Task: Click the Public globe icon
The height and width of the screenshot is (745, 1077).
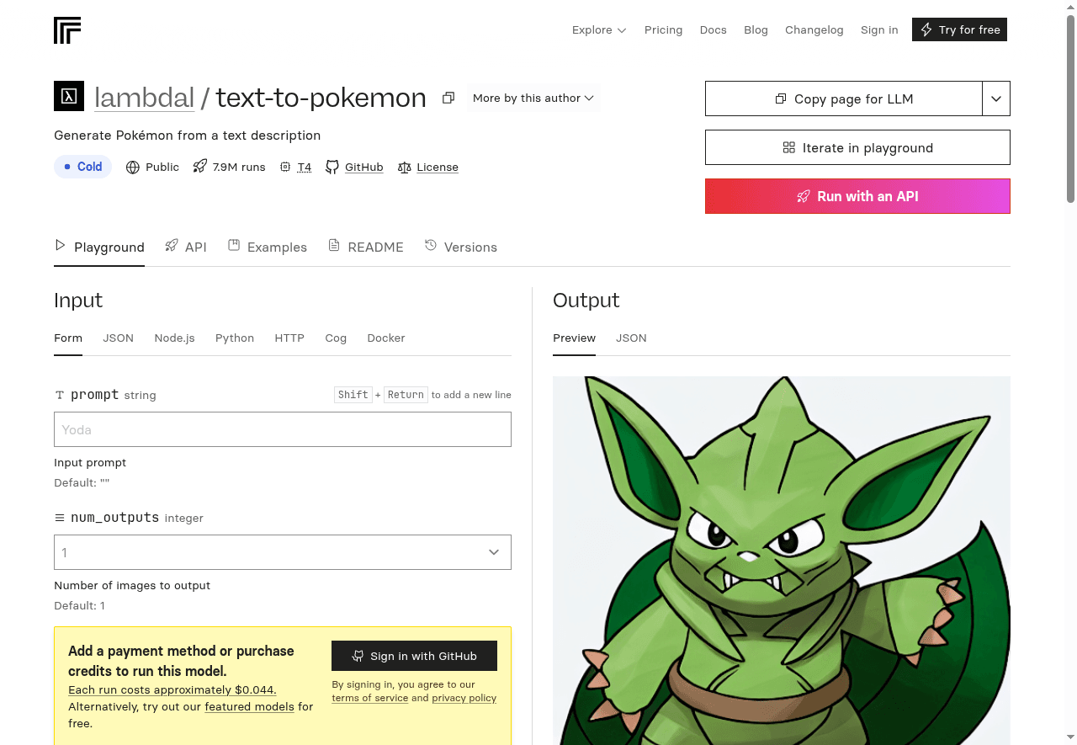Action: click(132, 167)
